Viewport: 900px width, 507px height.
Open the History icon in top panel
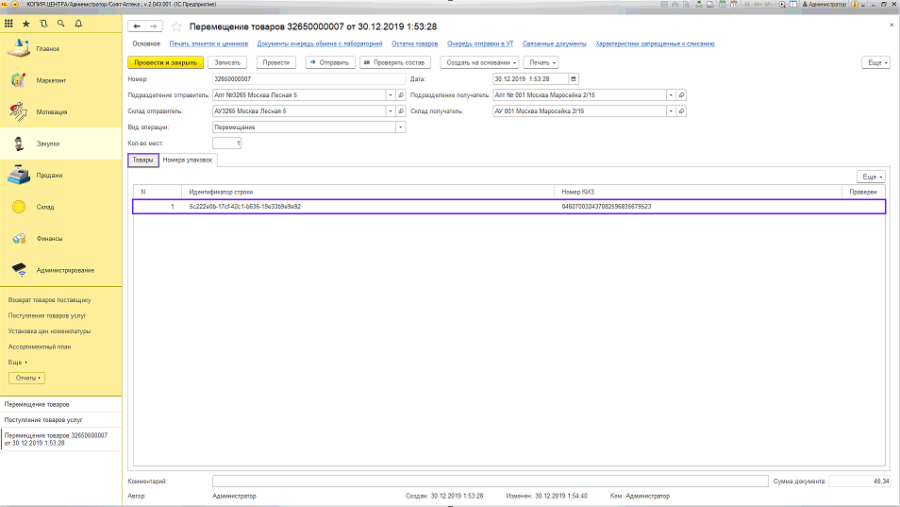tap(43, 22)
